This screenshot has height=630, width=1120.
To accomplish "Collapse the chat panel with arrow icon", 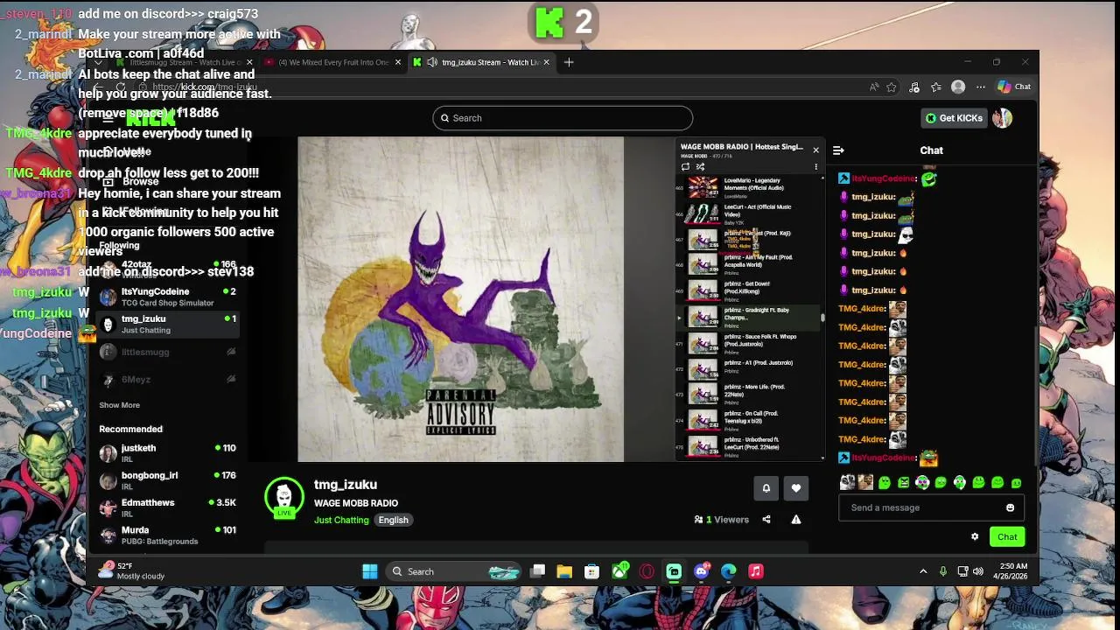I will [x=838, y=150].
